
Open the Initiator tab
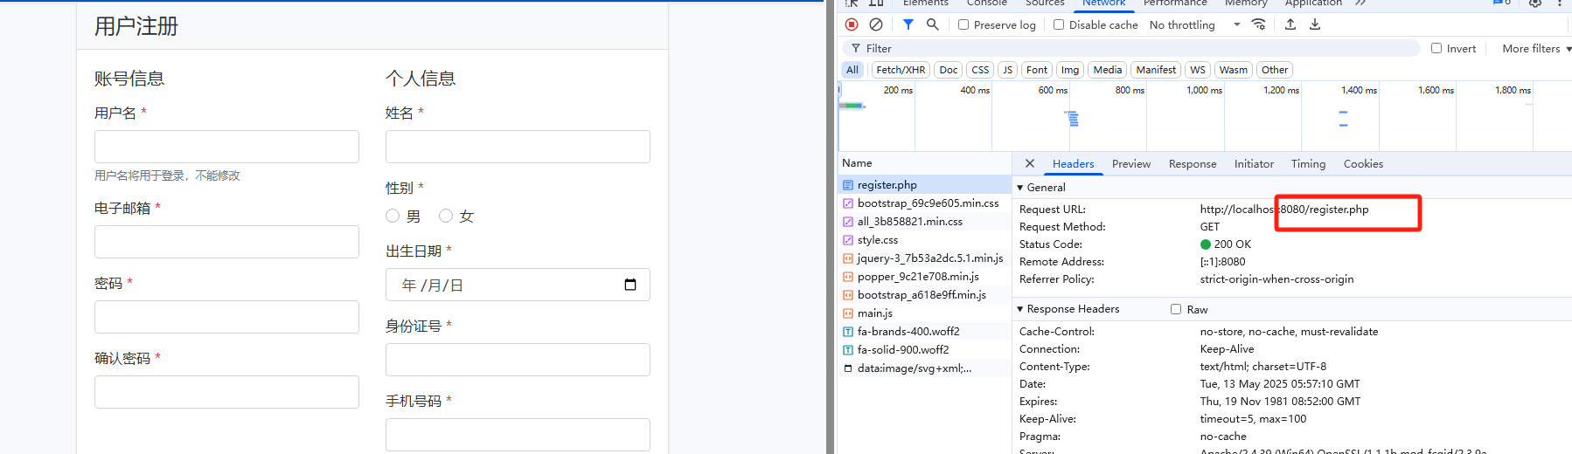coord(1254,163)
